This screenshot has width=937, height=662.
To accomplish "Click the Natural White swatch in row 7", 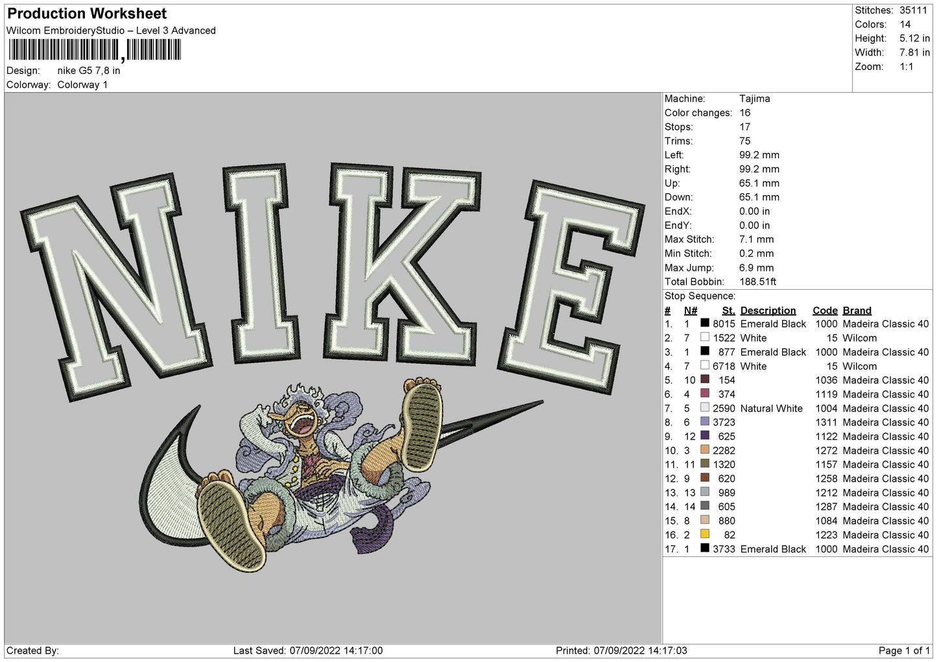I will point(705,408).
